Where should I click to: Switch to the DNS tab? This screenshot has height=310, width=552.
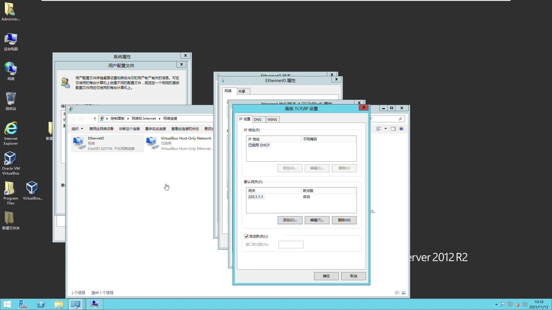pyautogui.click(x=258, y=119)
